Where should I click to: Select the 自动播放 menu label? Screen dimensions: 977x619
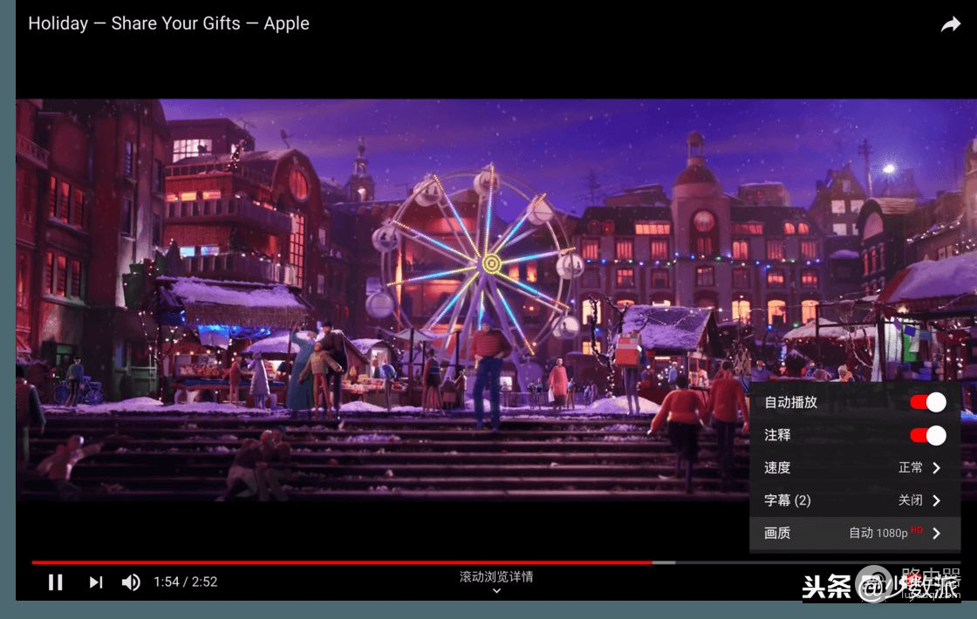[x=790, y=402]
